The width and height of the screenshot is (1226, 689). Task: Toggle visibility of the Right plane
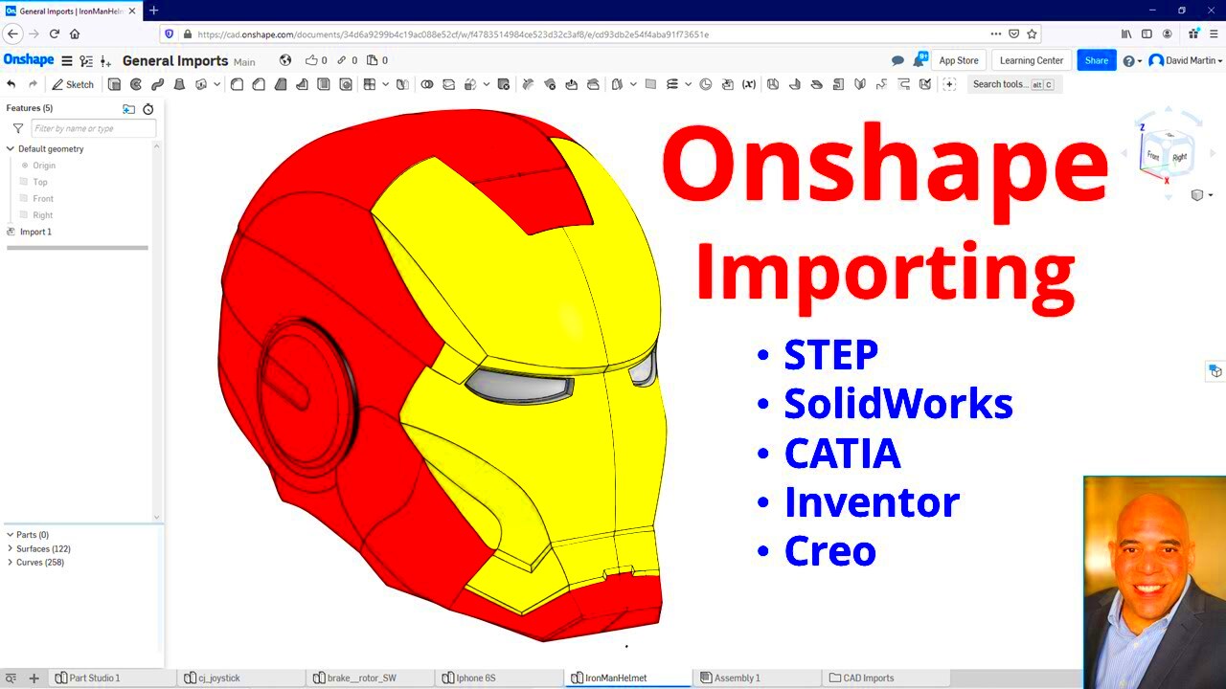(x=25, y=215)
